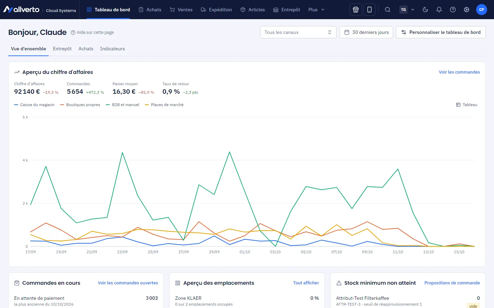The height and width of the screenshot is (308, 494).
Task: Toggle dark mode moon icon
Action: coord(425,10)
